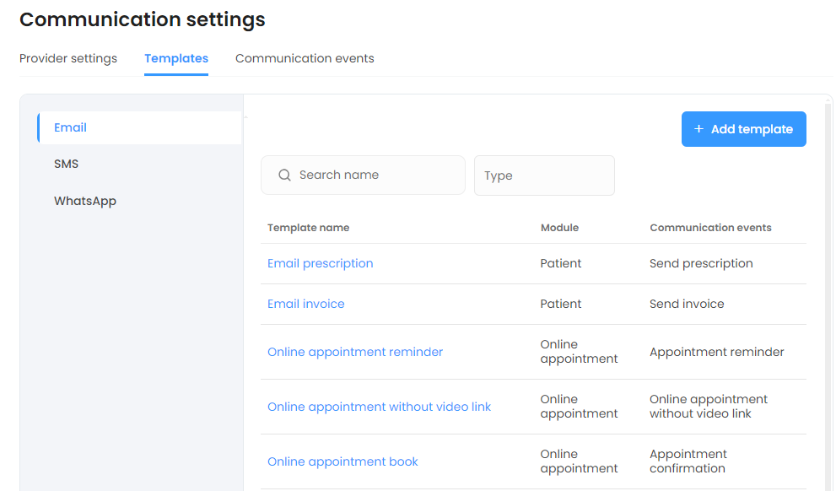Open the Email invoice template link
Viewport: 836px width, 491px height.
coord(305,304)
